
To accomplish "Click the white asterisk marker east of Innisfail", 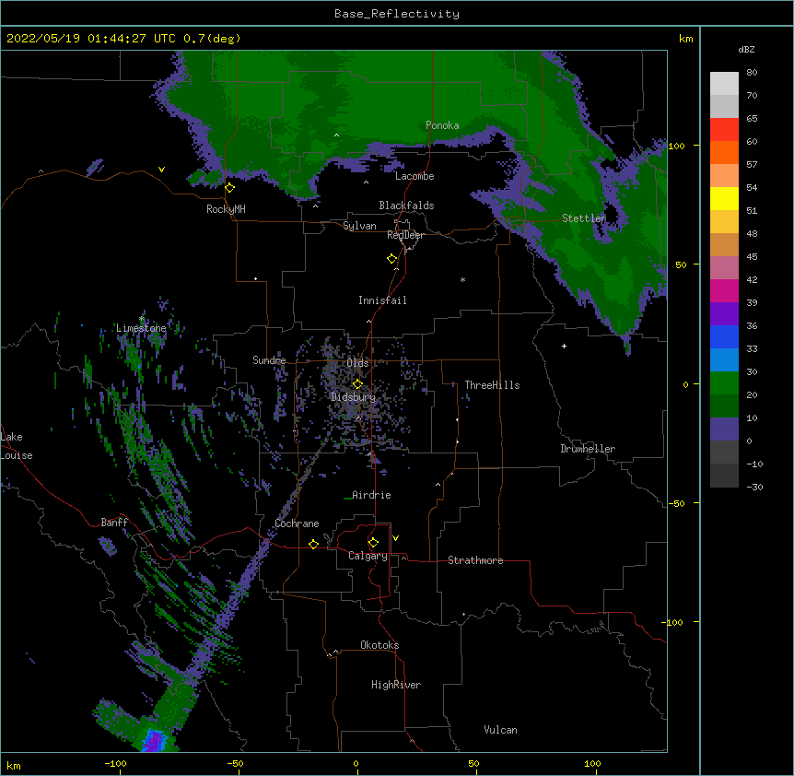I will (462, 279).
